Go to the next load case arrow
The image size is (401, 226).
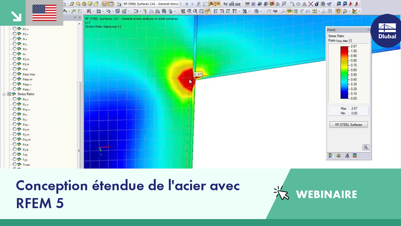pyautogui.click(x=192, y=4)
